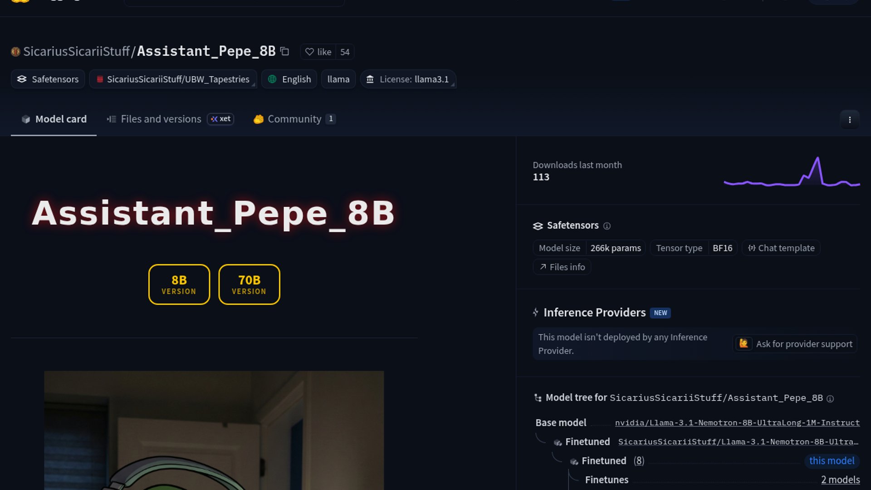The width and height of the screenshot is (871, 490).
Task: Select the English language tag
Action: click(289, 79)
